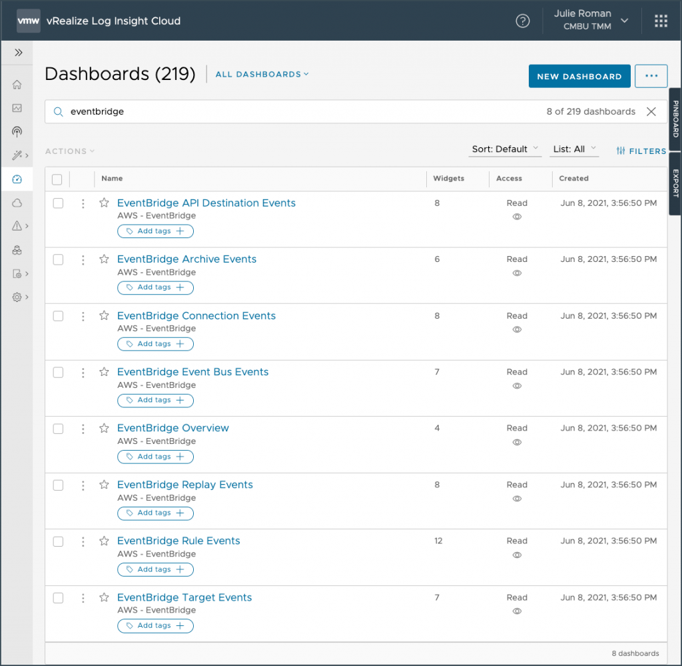Check EventBridge Connection Events row checkbox
The image size is (682, 666).
[x=59, y=316]
